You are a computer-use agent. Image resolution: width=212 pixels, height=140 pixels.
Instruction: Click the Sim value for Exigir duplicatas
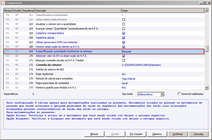coord(123,74)
